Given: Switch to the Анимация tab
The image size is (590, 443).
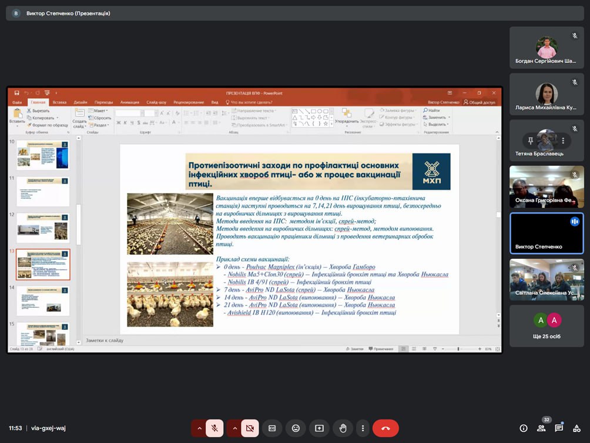Looking at the screenshot, I should (x=130, y=102).
